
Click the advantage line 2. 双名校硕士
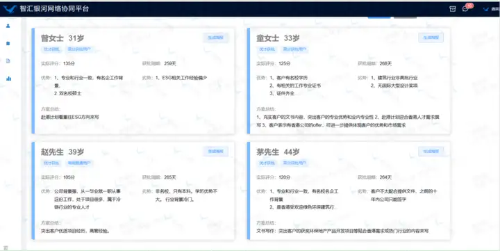point(67,94)
